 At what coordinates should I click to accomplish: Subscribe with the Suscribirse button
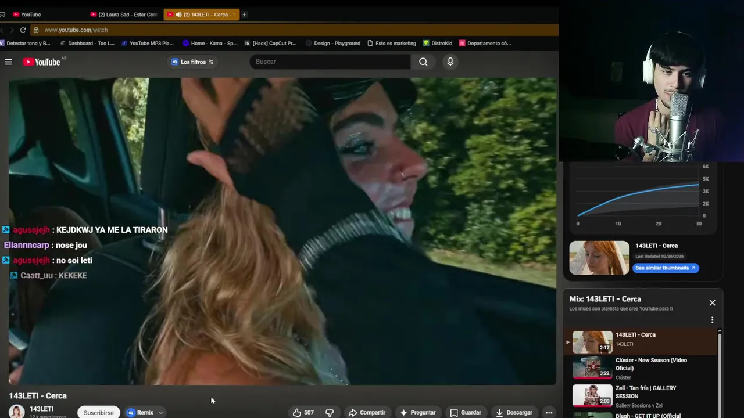pos(99,412)
